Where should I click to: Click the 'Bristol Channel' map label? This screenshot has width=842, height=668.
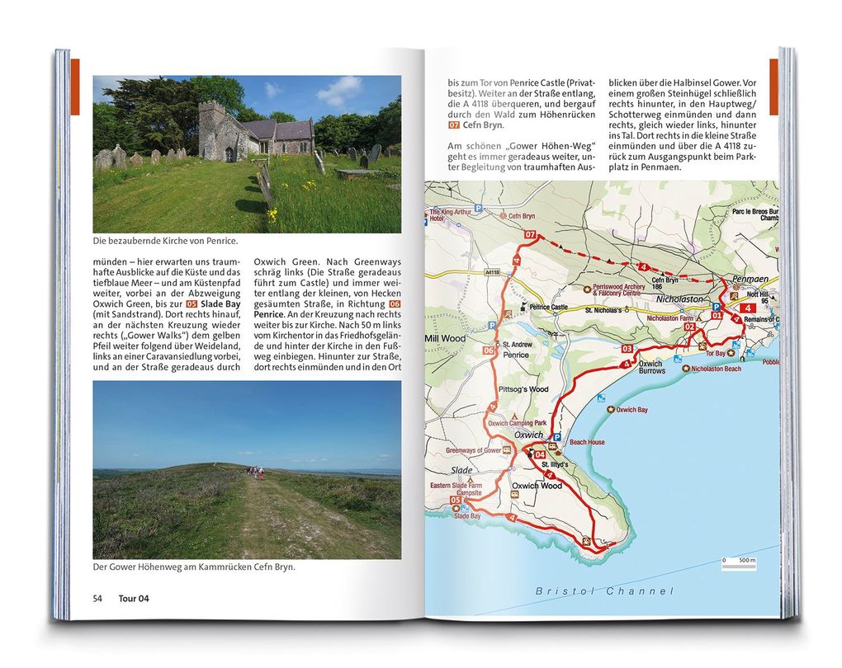click(604, 590)
